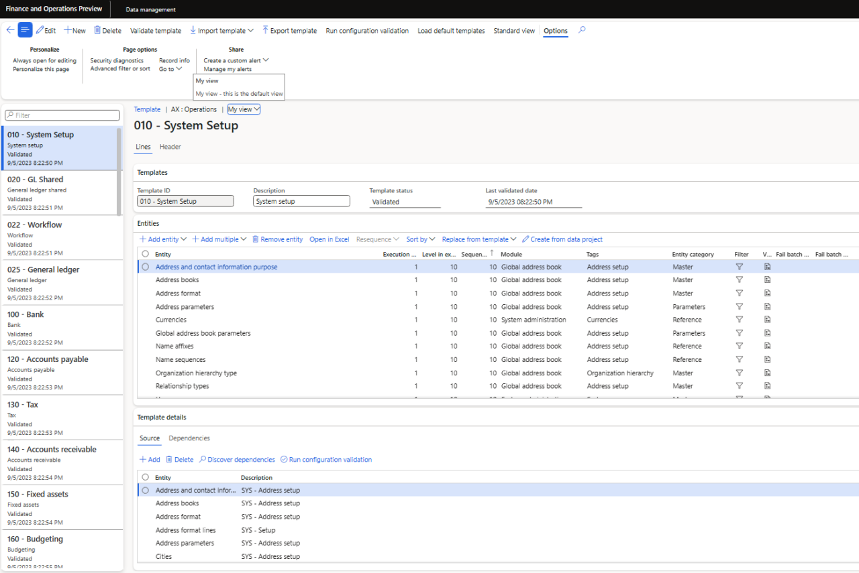The width and height of the screenshot is (859, 573).
Task: Expand the Import template dropdown
Action: (221, 31)
